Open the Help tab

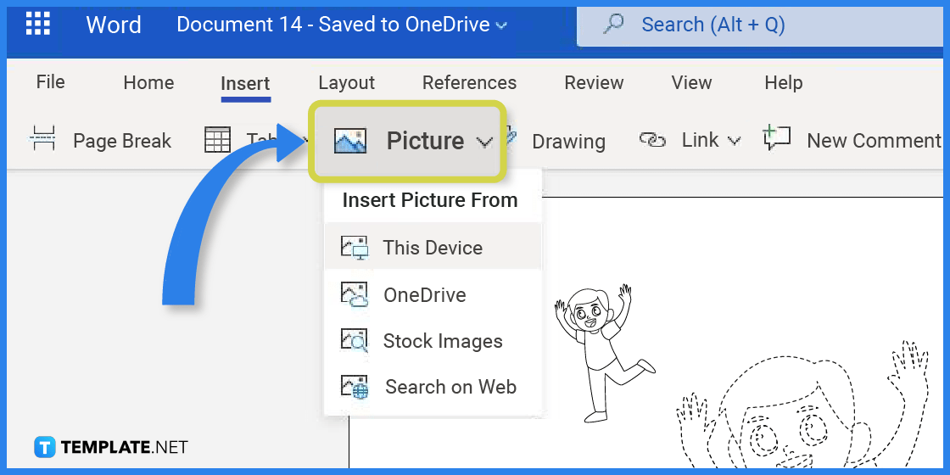click(784, 82)
